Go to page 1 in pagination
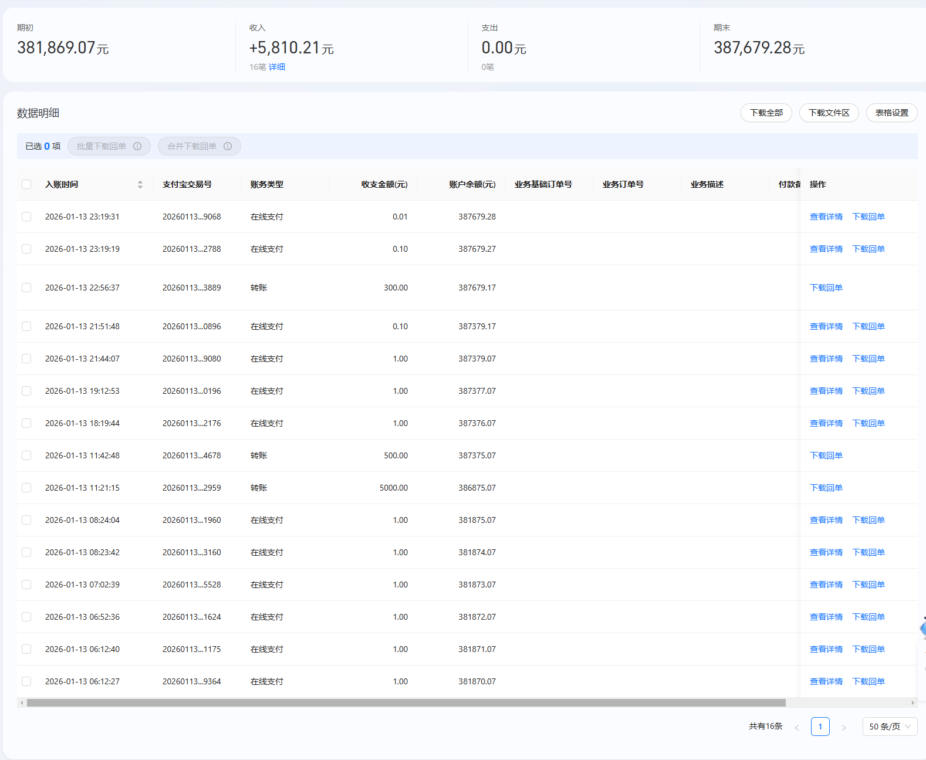Screen dimensions: 926x760 point(820,727)
